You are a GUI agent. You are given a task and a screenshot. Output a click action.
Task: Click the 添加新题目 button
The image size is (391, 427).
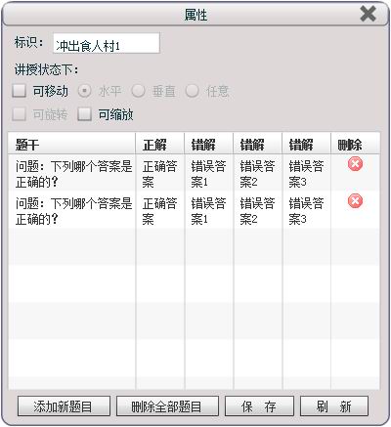pos(64,406)
